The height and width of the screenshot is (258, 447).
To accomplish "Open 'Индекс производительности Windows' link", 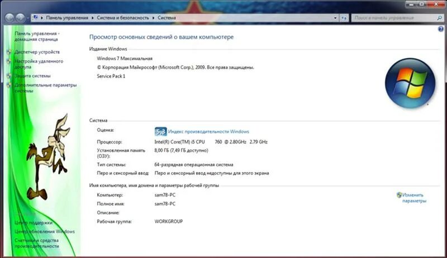I will pyautogui.click(x=208, y=132).
